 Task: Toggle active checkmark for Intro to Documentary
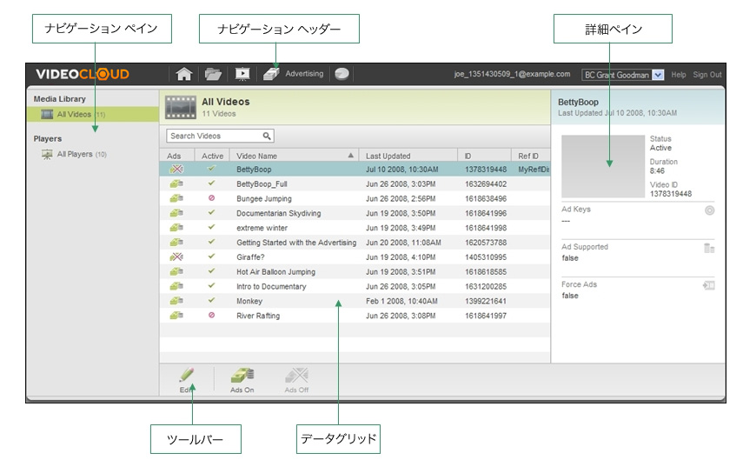coord(212,285)
